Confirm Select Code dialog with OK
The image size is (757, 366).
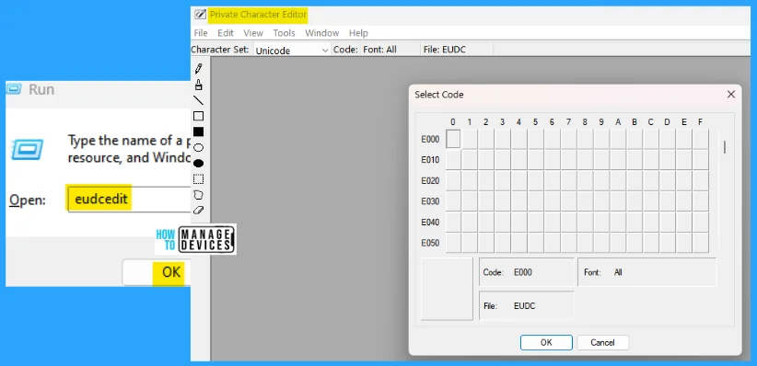coord(546,342)
